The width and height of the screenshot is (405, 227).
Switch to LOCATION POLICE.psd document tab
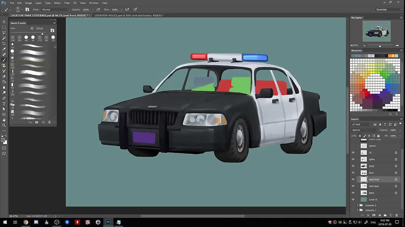tap(128, 15)
